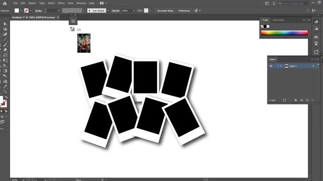
Task: Open the File menu
Action: [x=15, y=4]
